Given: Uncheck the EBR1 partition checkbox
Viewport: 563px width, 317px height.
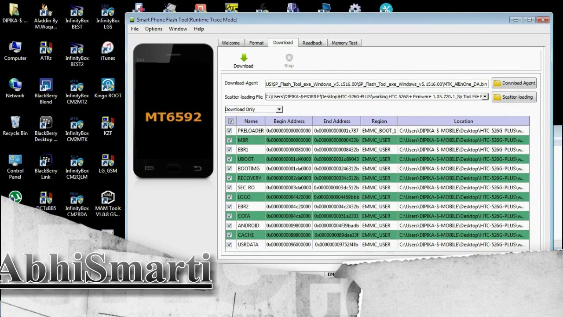Looking at the screenshot, I should [x=229, y=150].
